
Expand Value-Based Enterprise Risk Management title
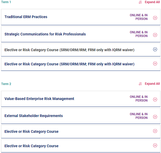pyautogui.click(x=39, y=99)
